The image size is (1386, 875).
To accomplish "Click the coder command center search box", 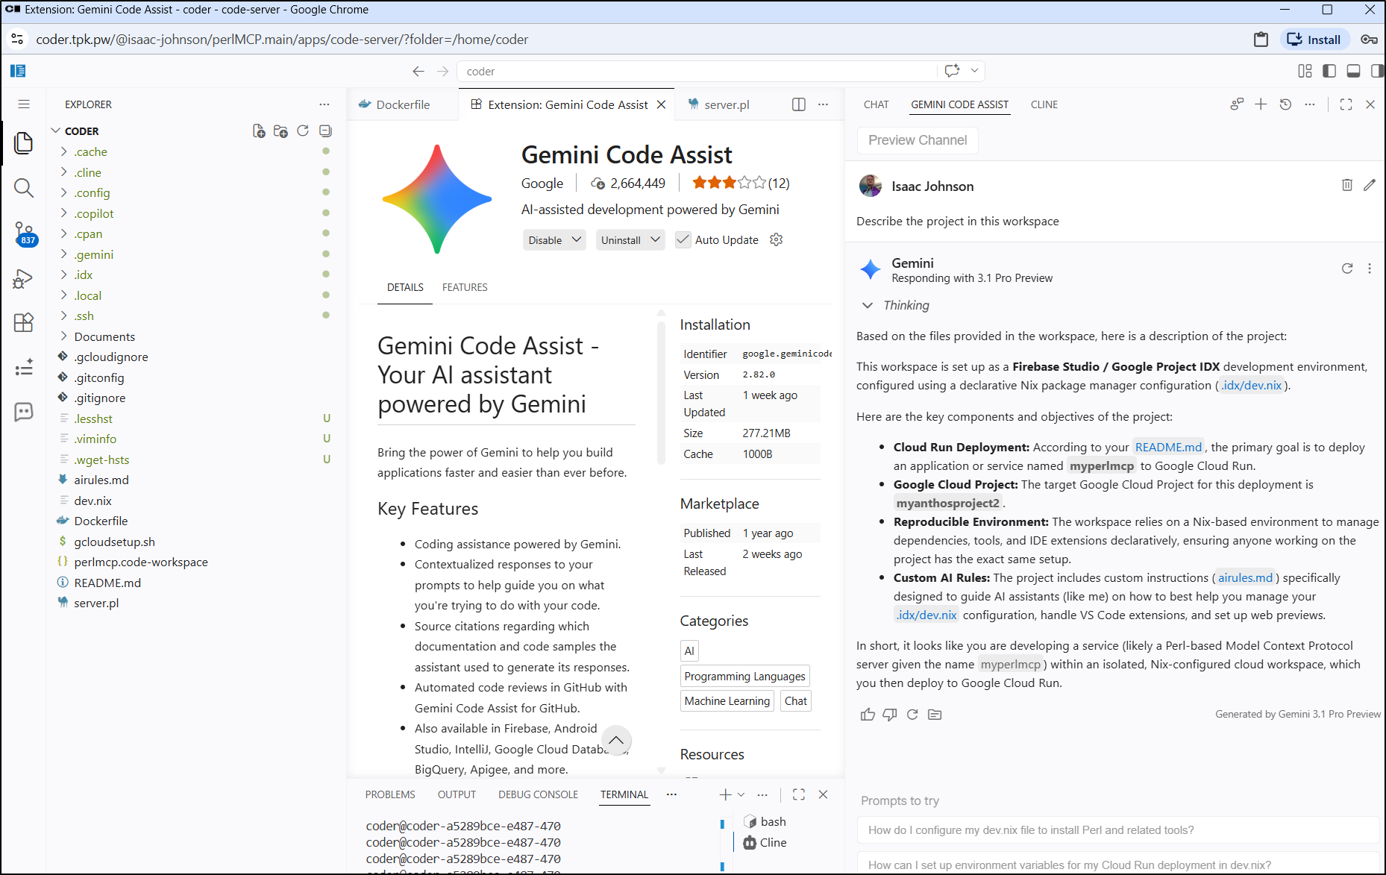I will [x=697, y=71].
